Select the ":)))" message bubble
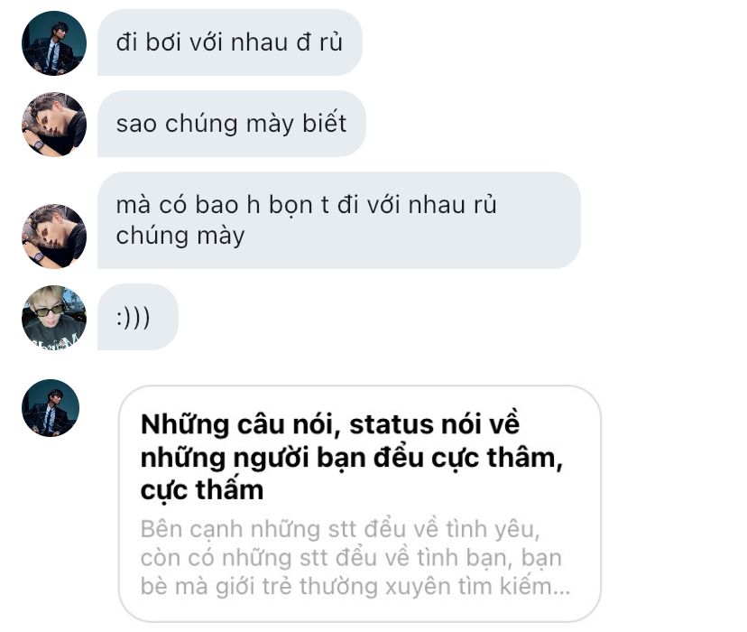The image size is (747, 632). (x=138, y=318)
